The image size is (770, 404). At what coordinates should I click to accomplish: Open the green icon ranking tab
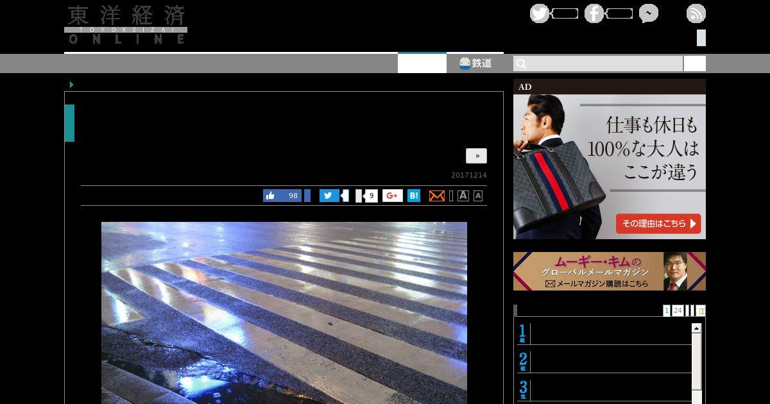click(x=701, y=310)
